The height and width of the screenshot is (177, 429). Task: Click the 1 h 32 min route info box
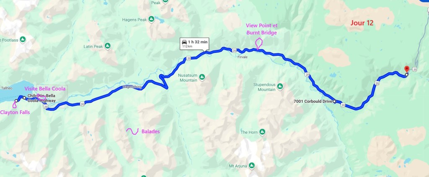tap(194, 44)
